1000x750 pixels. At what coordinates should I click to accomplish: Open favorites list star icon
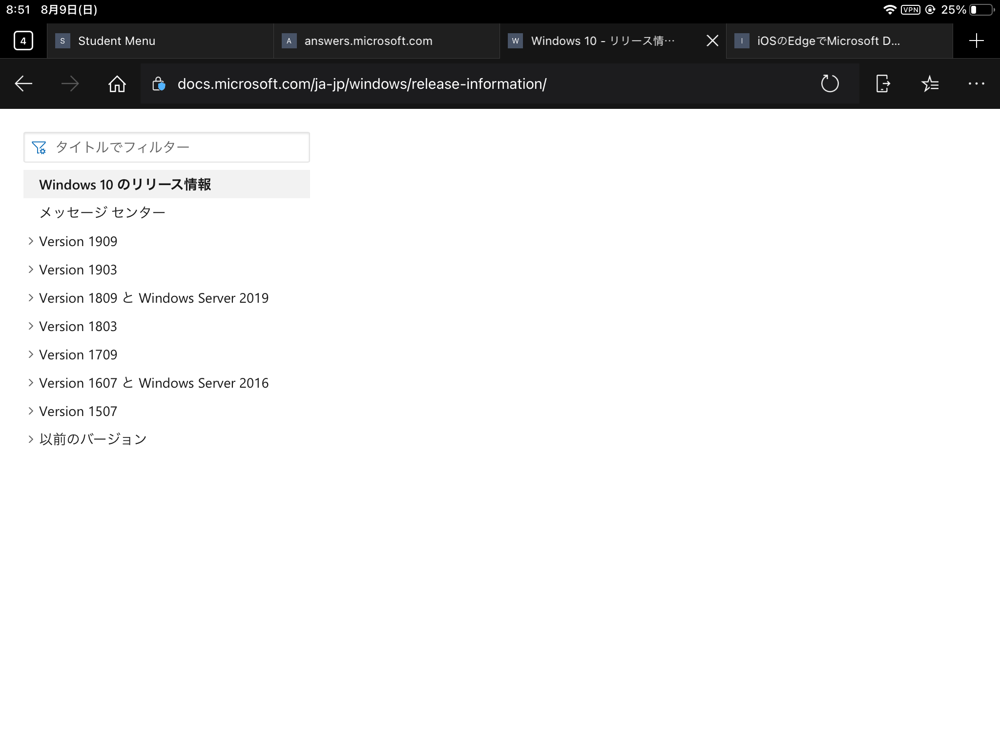coord(930,84)
